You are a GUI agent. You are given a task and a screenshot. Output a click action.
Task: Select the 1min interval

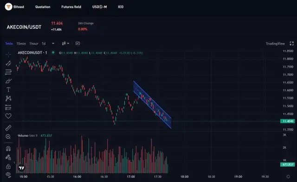[9, 44]
